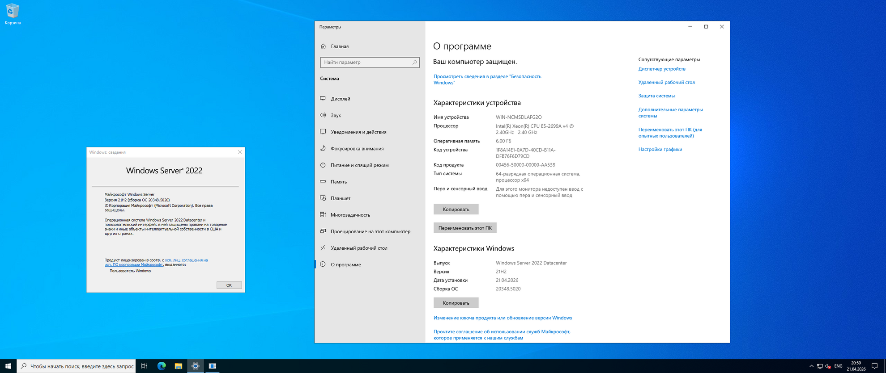Close the Параметры window
886x373 pixels.
pos(722,27)
